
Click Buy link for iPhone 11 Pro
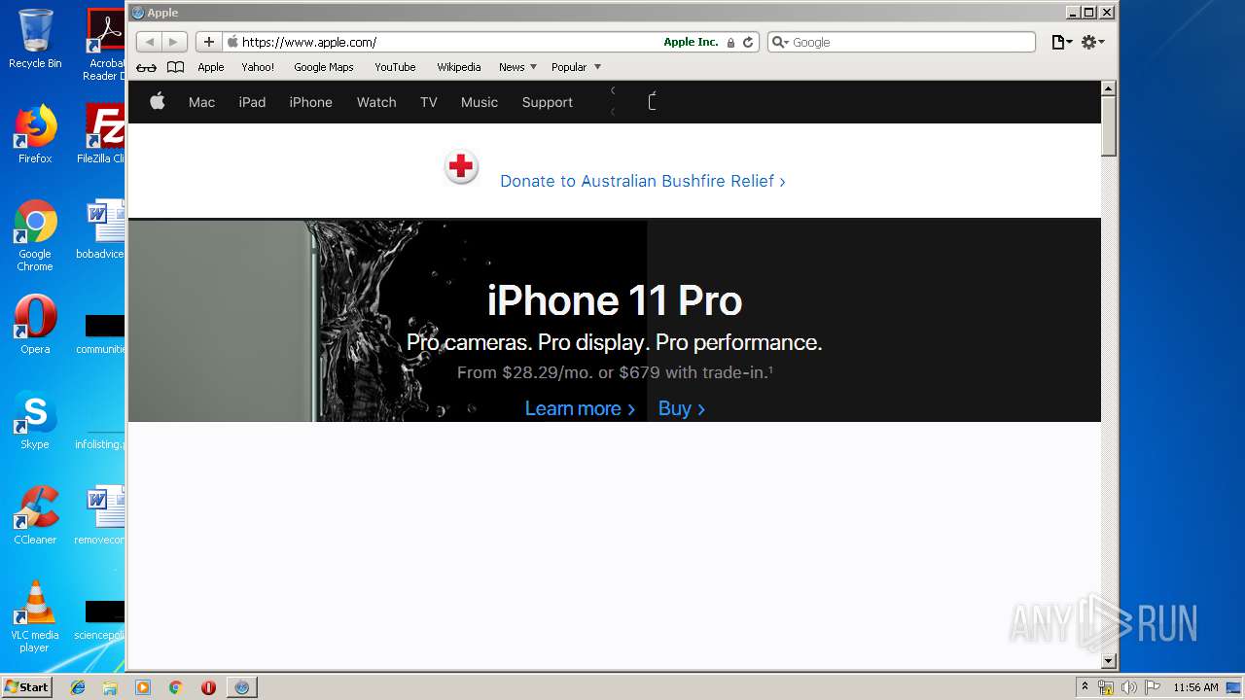tap(681, 408)
